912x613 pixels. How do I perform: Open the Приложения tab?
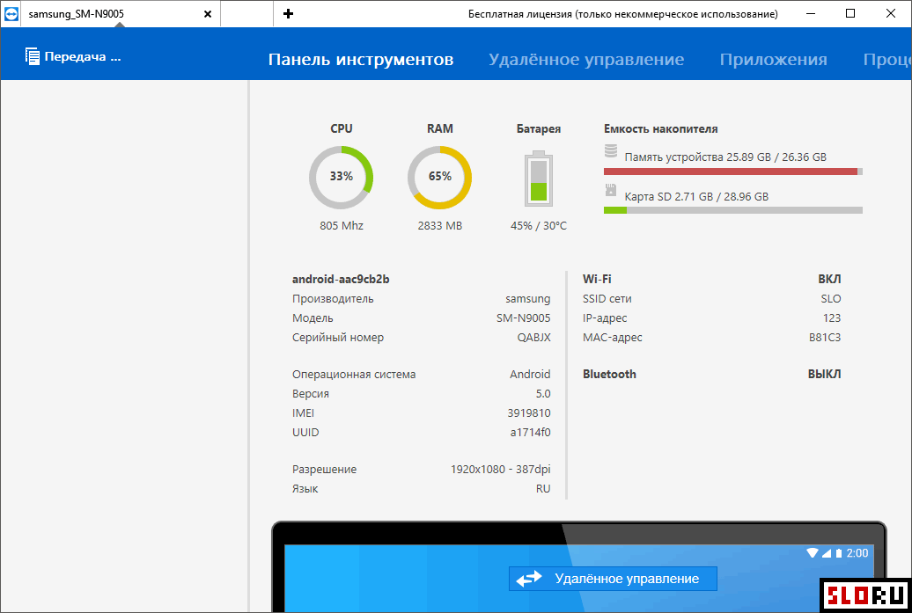[773, 59]
